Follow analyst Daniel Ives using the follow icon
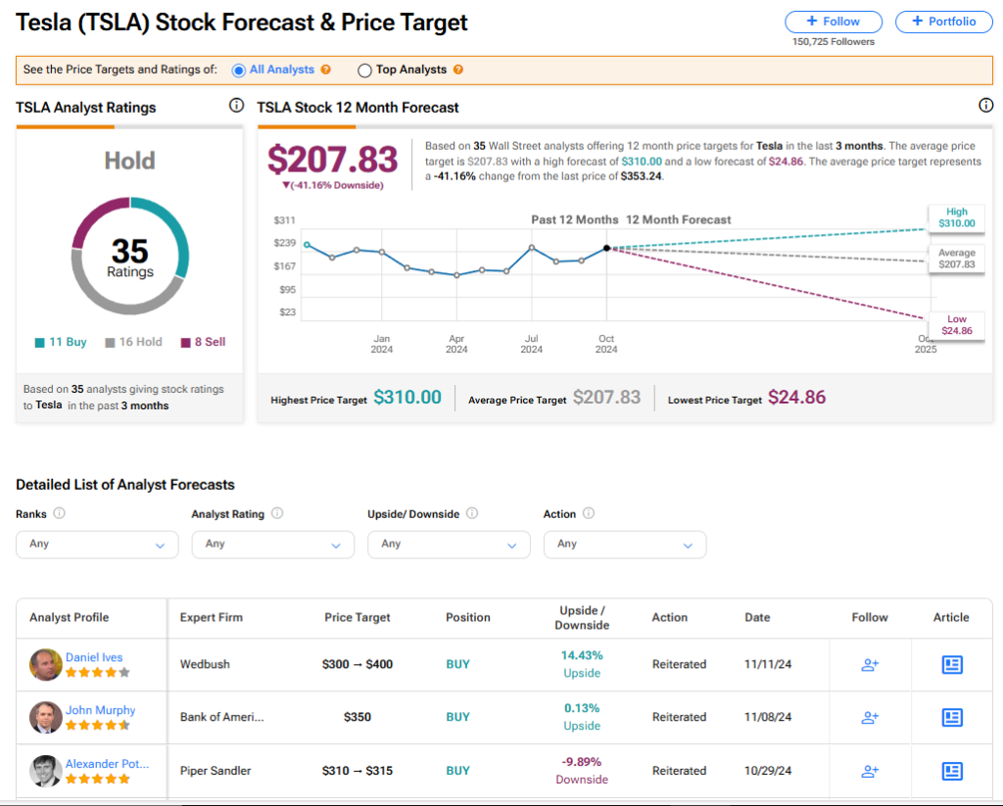 [x=870, y=664]
